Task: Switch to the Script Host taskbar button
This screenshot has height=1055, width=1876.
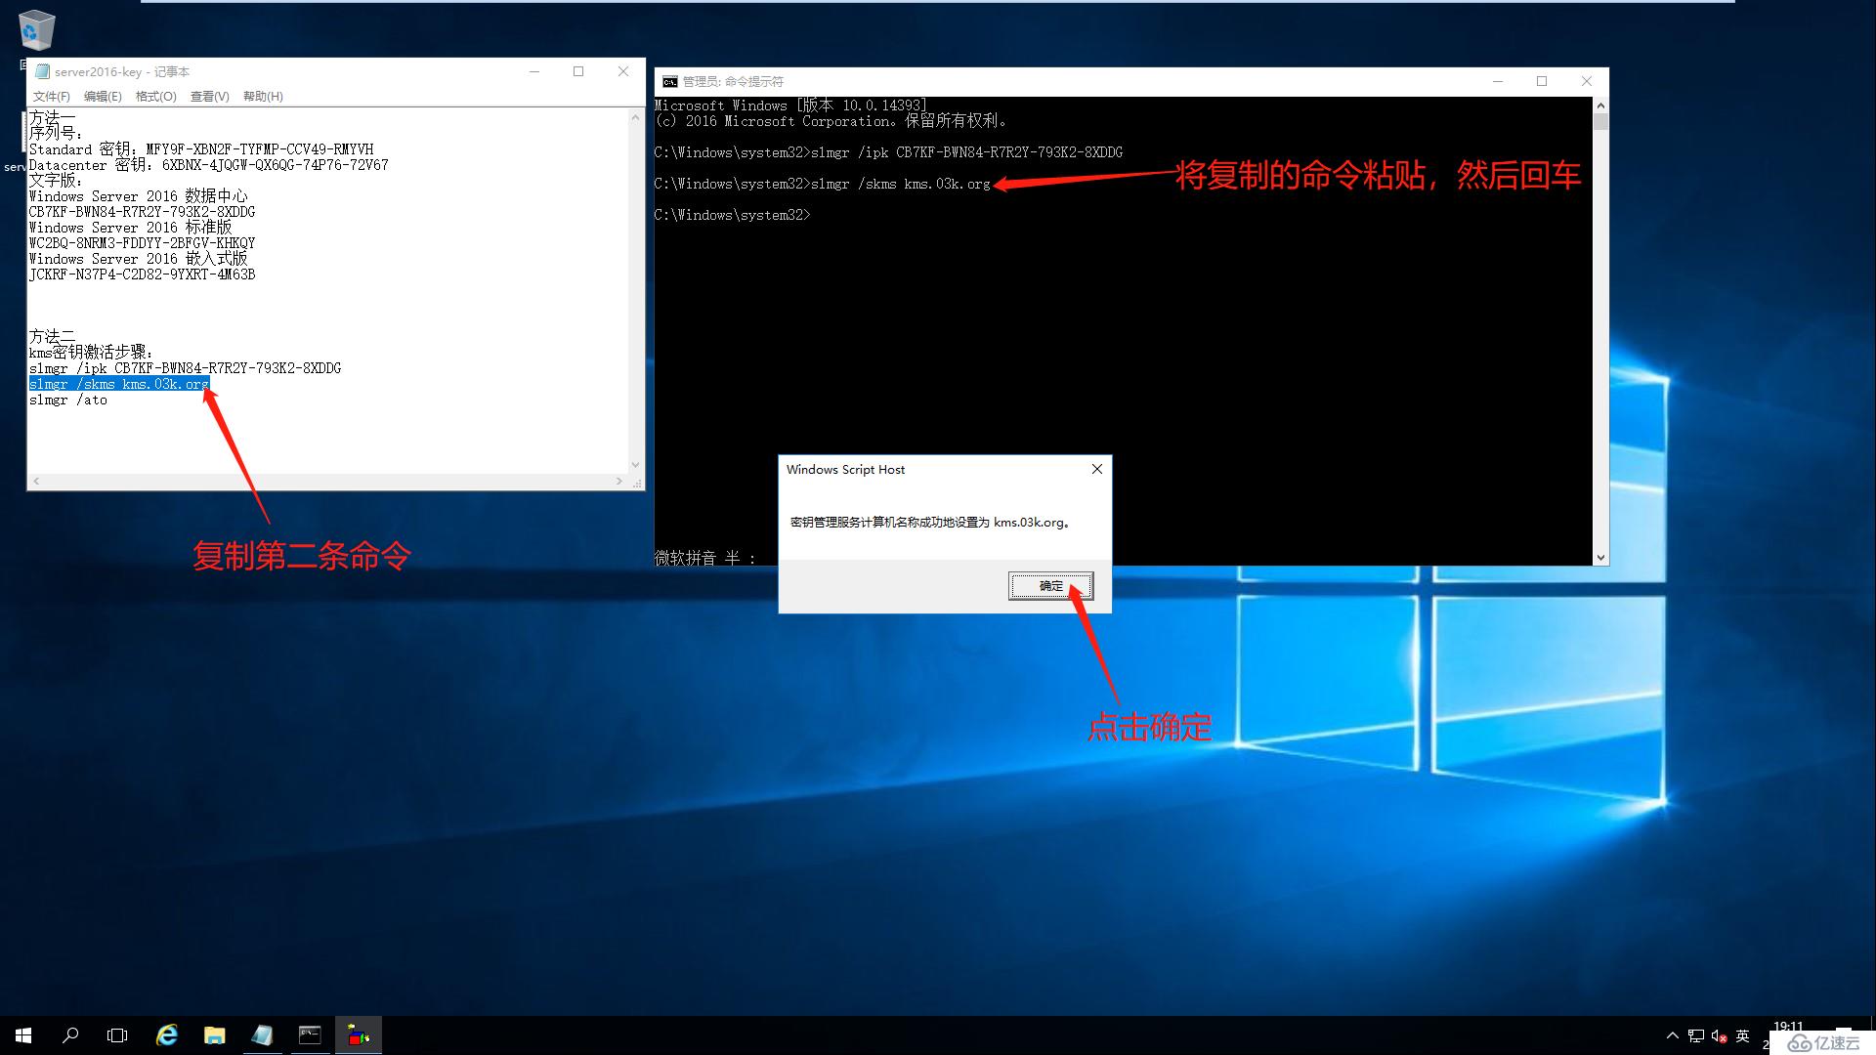Action: (359, 1035)
